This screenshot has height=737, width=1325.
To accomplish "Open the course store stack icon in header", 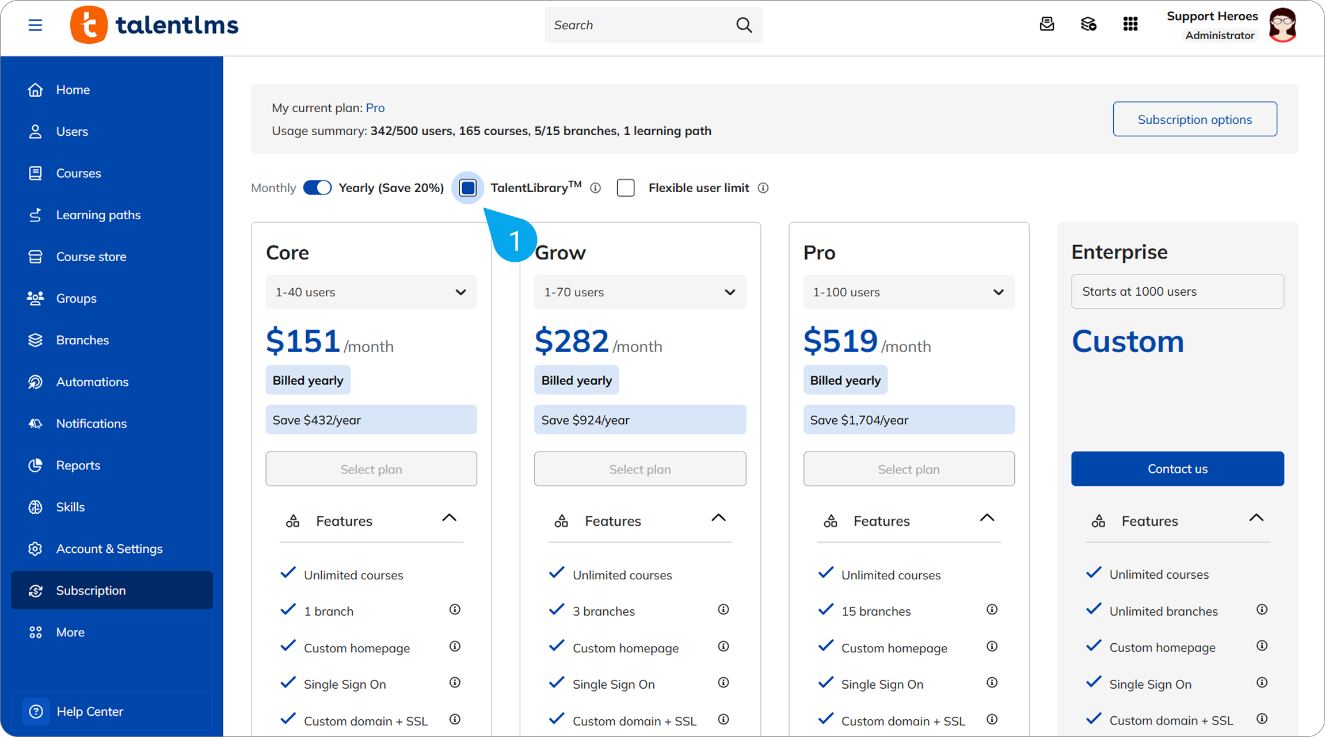I will point(1088,24).
